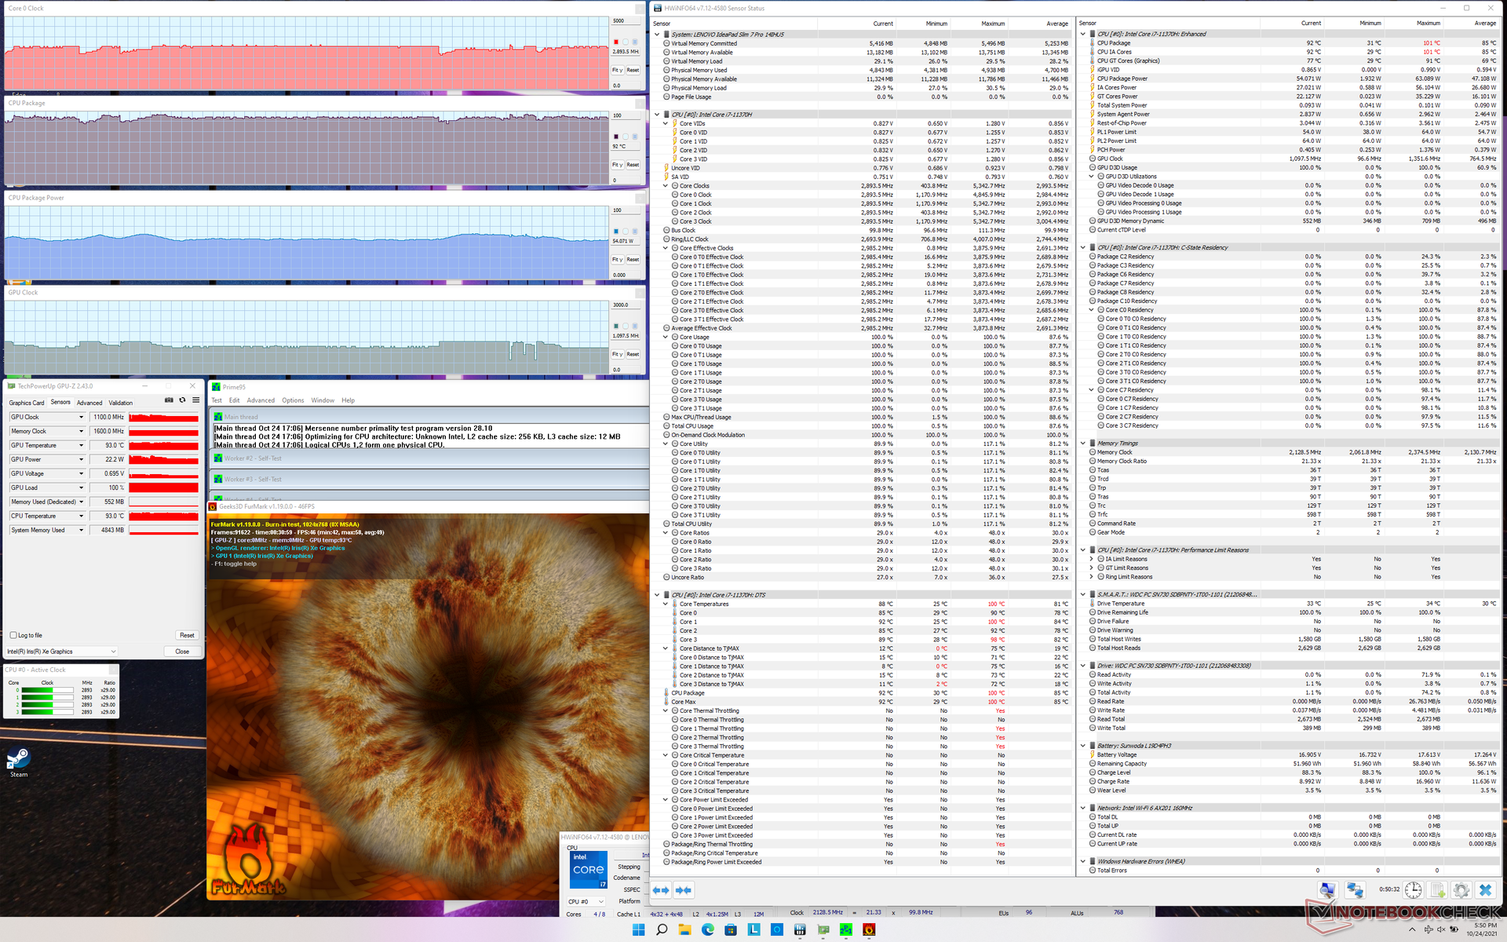Click the blue L app taskbar icon
This screenshot has width=1507, height=942.
pyautogui.click(x=753, y=929)
